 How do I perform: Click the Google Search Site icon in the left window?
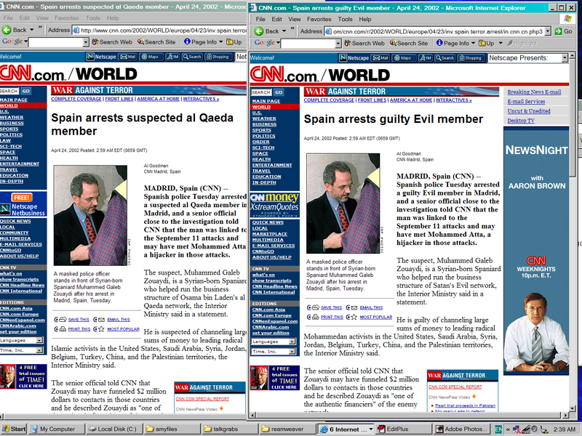tap(140, 42)
